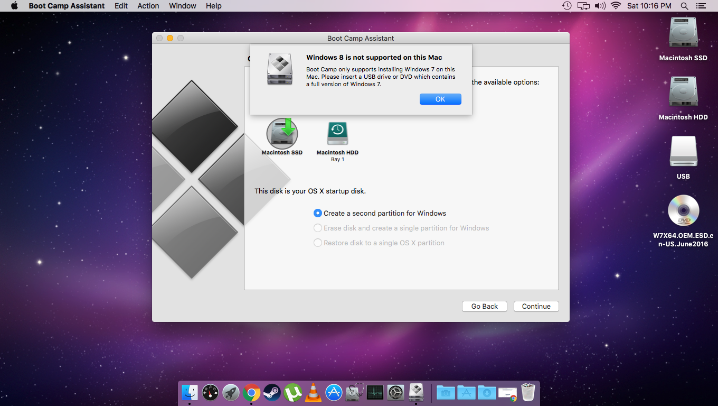Open Notification Center icon
Image resolution: width=718 pixels, height=406 pixels.
pos(701,6)
